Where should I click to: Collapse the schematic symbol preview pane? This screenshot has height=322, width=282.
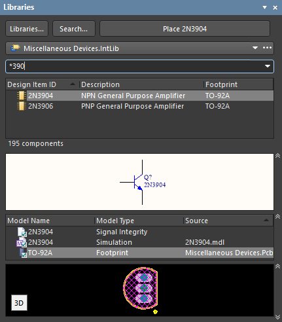[x=277, y=156]
